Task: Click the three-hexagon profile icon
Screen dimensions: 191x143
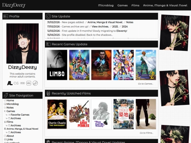Action: pos(23,83)
